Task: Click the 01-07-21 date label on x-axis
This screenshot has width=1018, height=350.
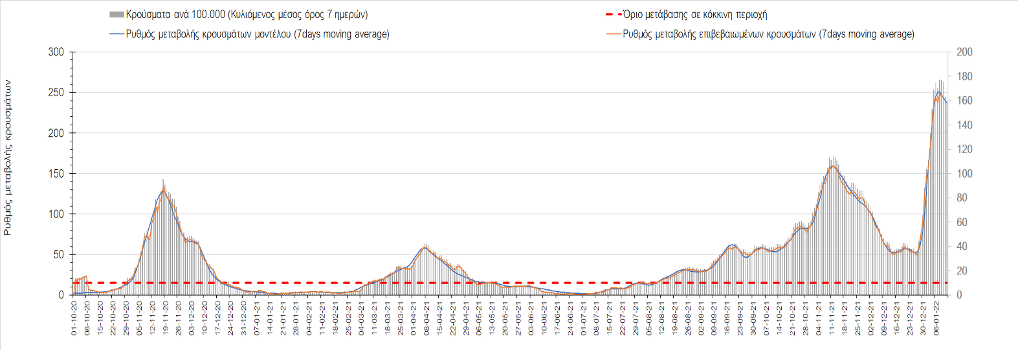Action: [583, 318]
